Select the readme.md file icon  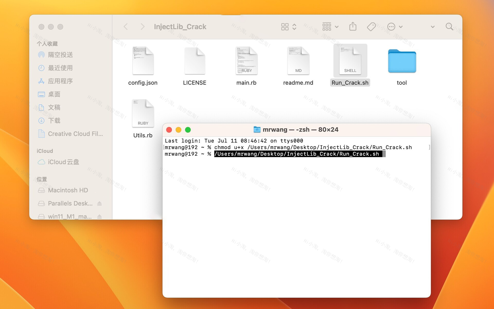coord(298,61)
